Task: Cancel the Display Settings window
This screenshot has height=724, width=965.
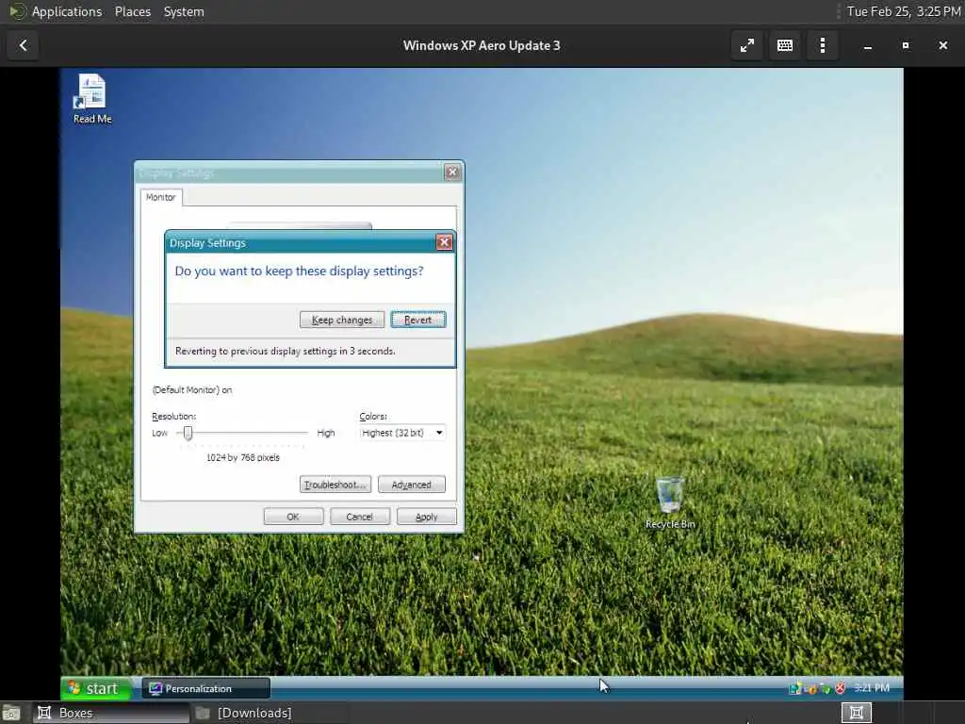Action: coord(359,517)
